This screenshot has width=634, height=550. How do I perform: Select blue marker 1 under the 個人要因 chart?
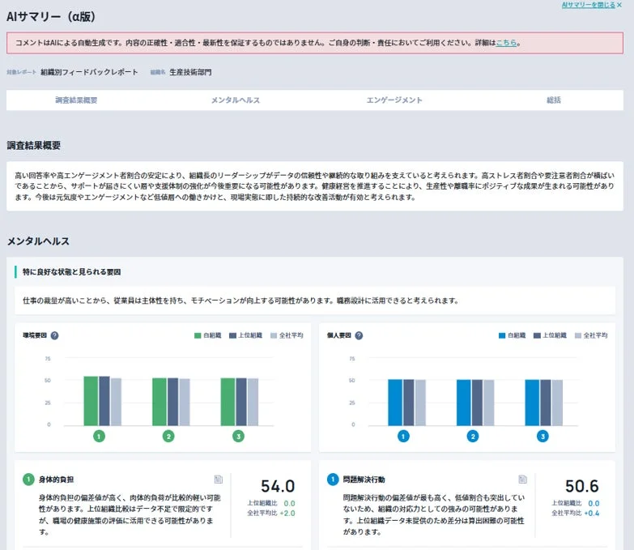[x=403, y=437]
